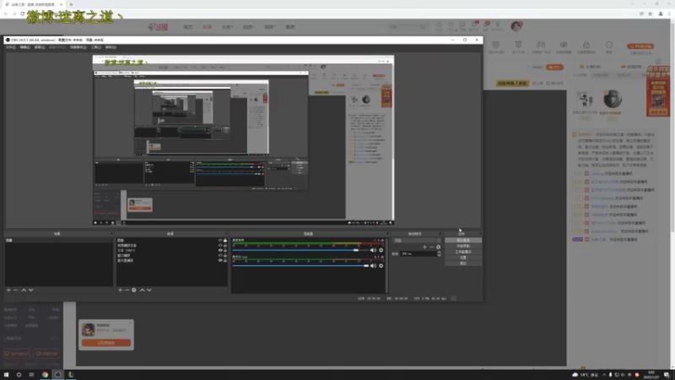Click the streaming button at top of OBS Controls
The image size is (675, 380).
click(x=463, y=240)
